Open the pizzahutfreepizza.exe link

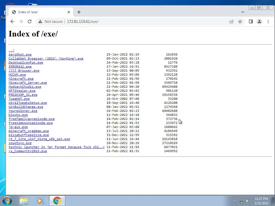point(29,135)
